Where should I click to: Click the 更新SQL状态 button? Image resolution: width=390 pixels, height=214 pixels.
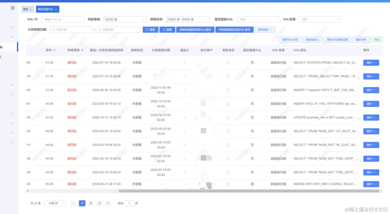coord(290,40)
